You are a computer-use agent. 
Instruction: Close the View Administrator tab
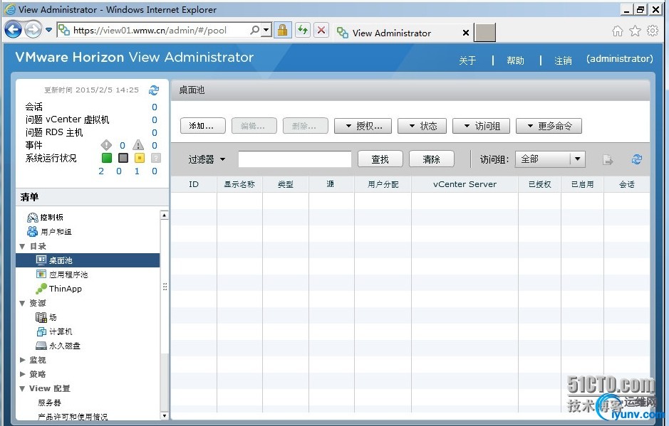pyautogui.click(x=466, y=33)
